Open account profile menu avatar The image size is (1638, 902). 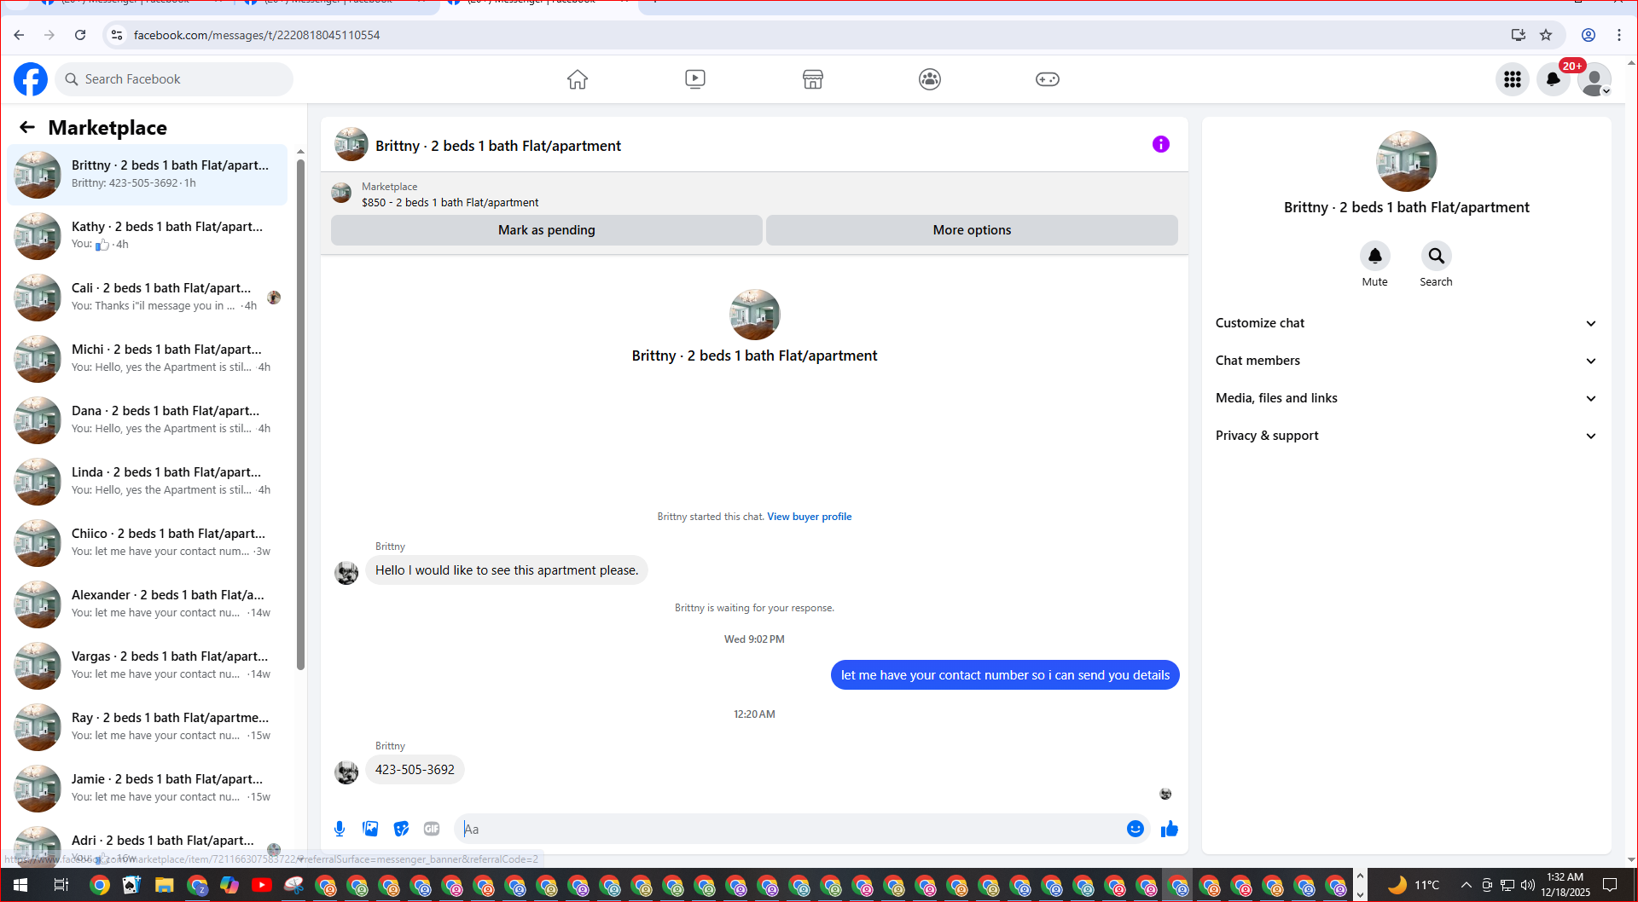(x=1594, y=79)
